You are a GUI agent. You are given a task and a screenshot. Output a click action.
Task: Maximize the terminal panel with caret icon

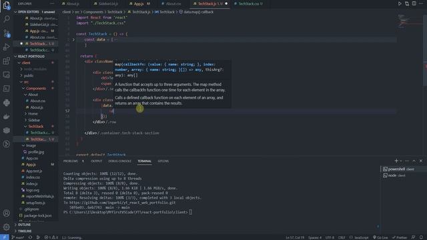pos(414,161)
